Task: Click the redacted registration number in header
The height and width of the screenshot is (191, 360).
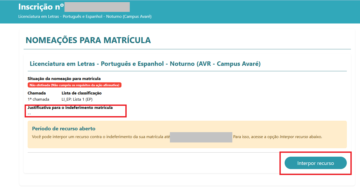Action: pos(97,7)
